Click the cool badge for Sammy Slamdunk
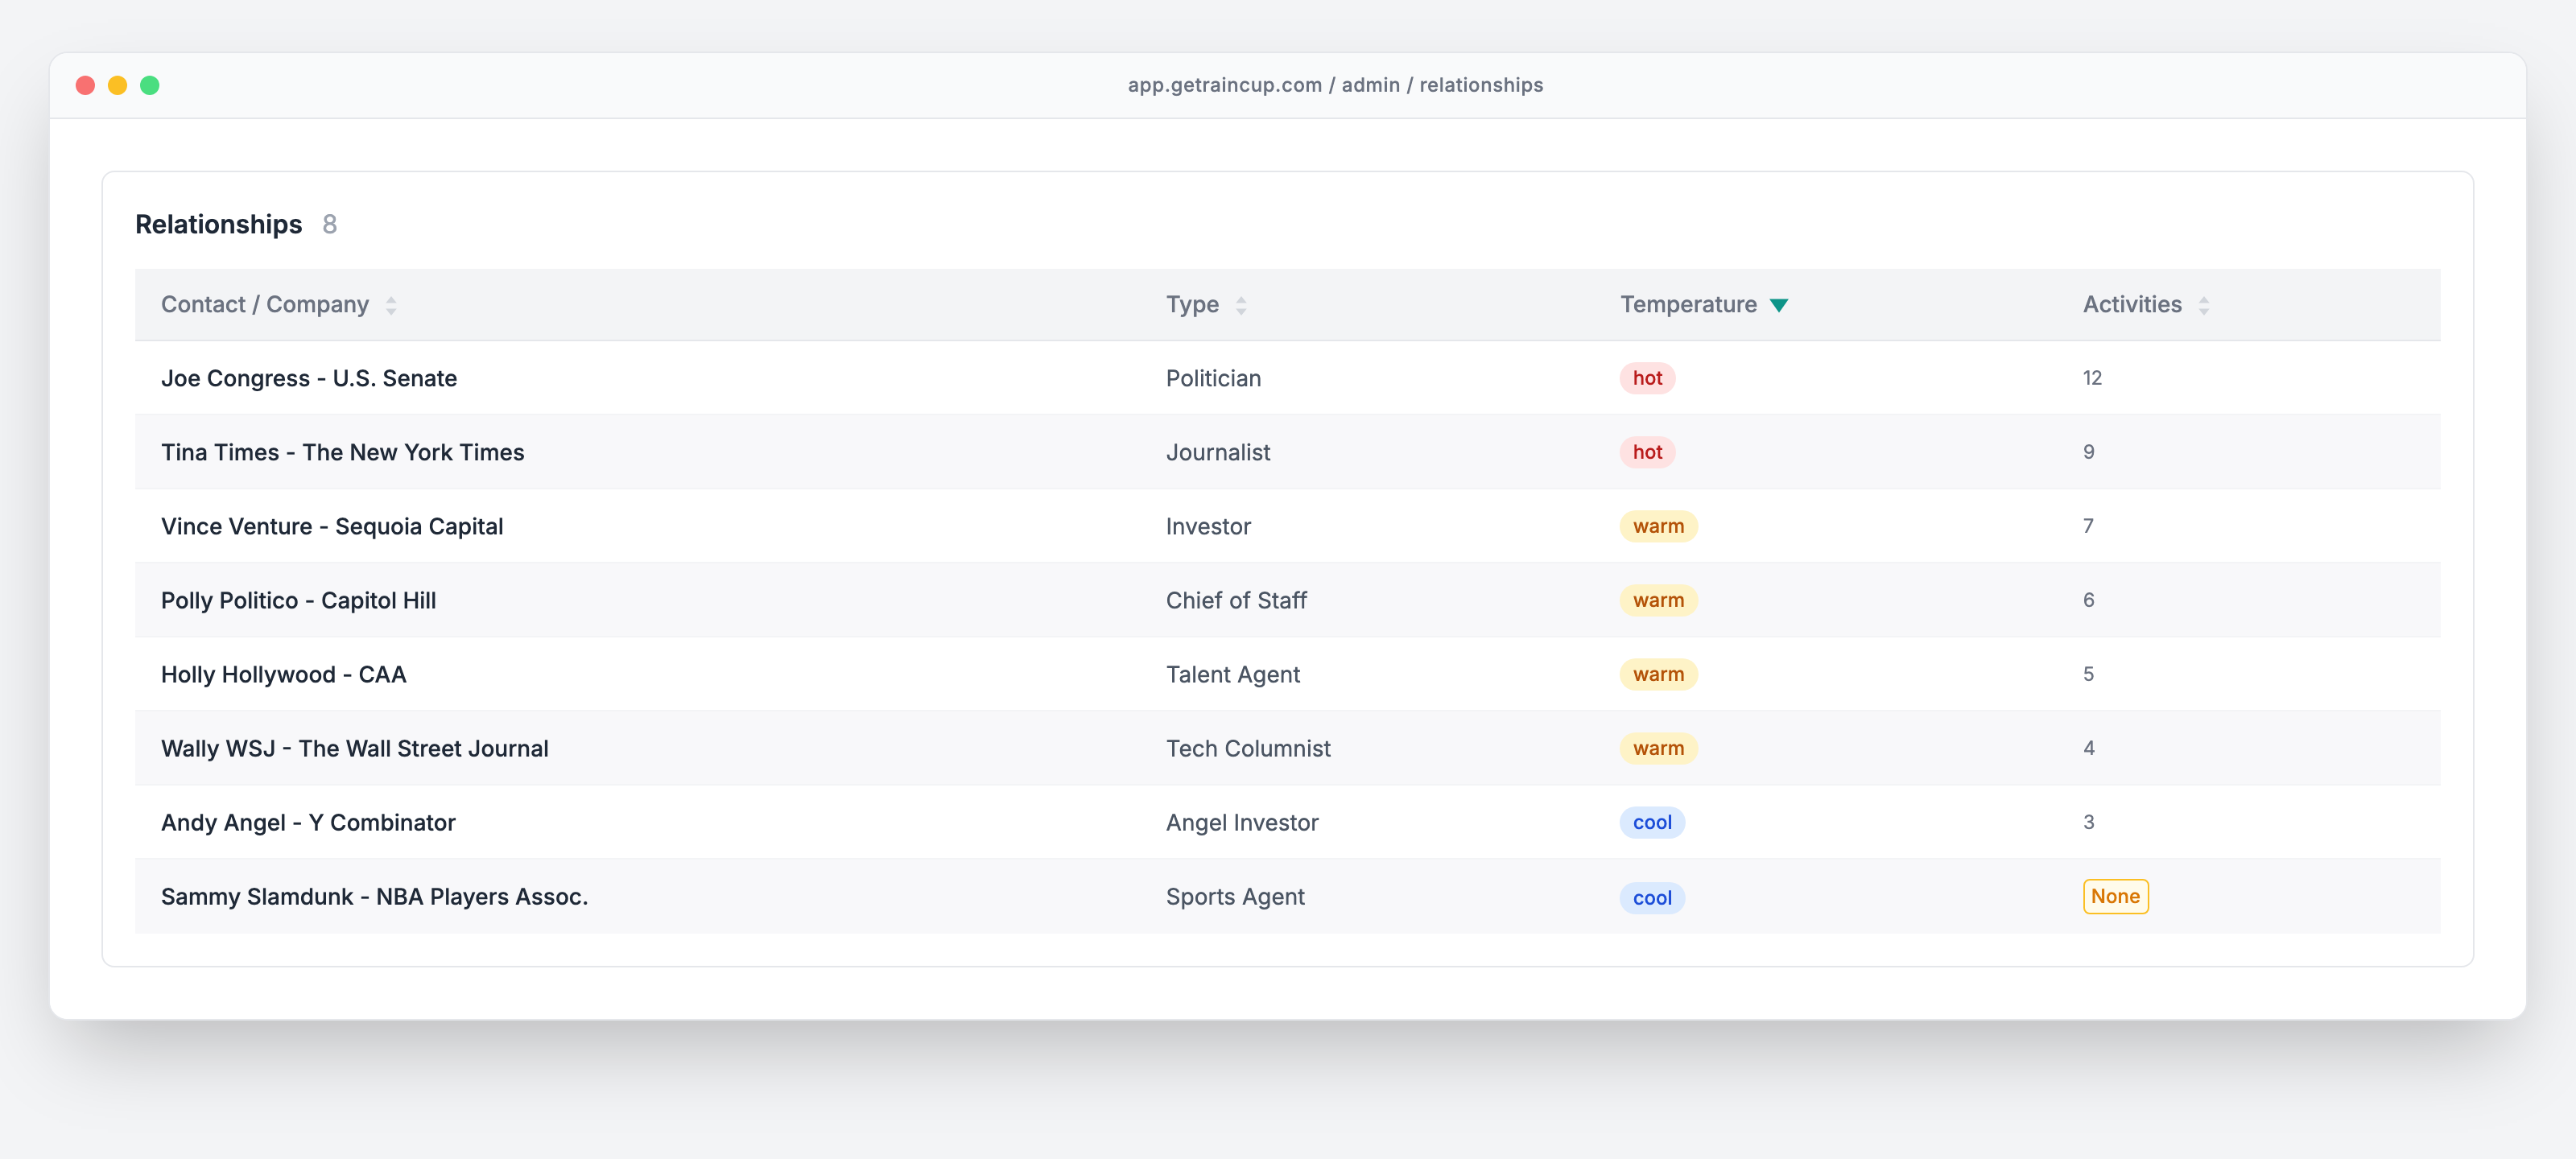Viewport: 2576px width, 1159px height. click(1652, 898)
